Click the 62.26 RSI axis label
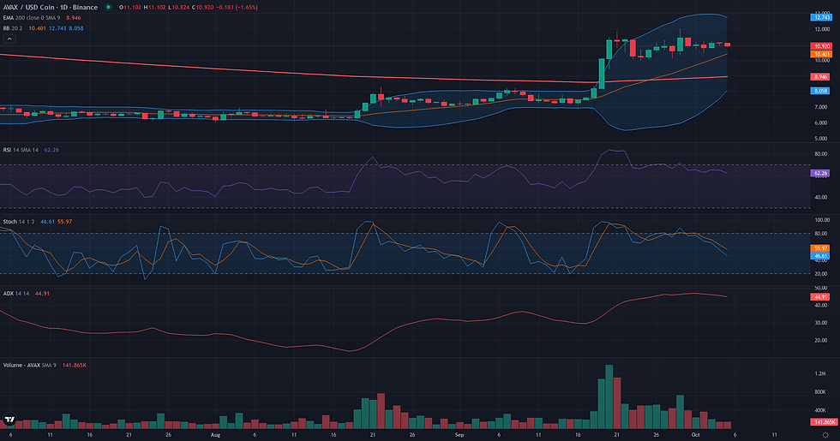Screen dimensions: 840x441 click(x=821, y=173)
